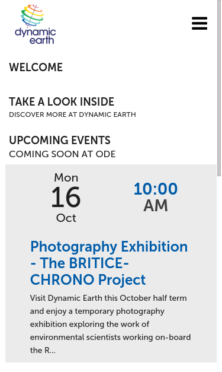Go to the UPCOMING EVENTS section heading
This screenshot has width=222, height=372.
60,140
